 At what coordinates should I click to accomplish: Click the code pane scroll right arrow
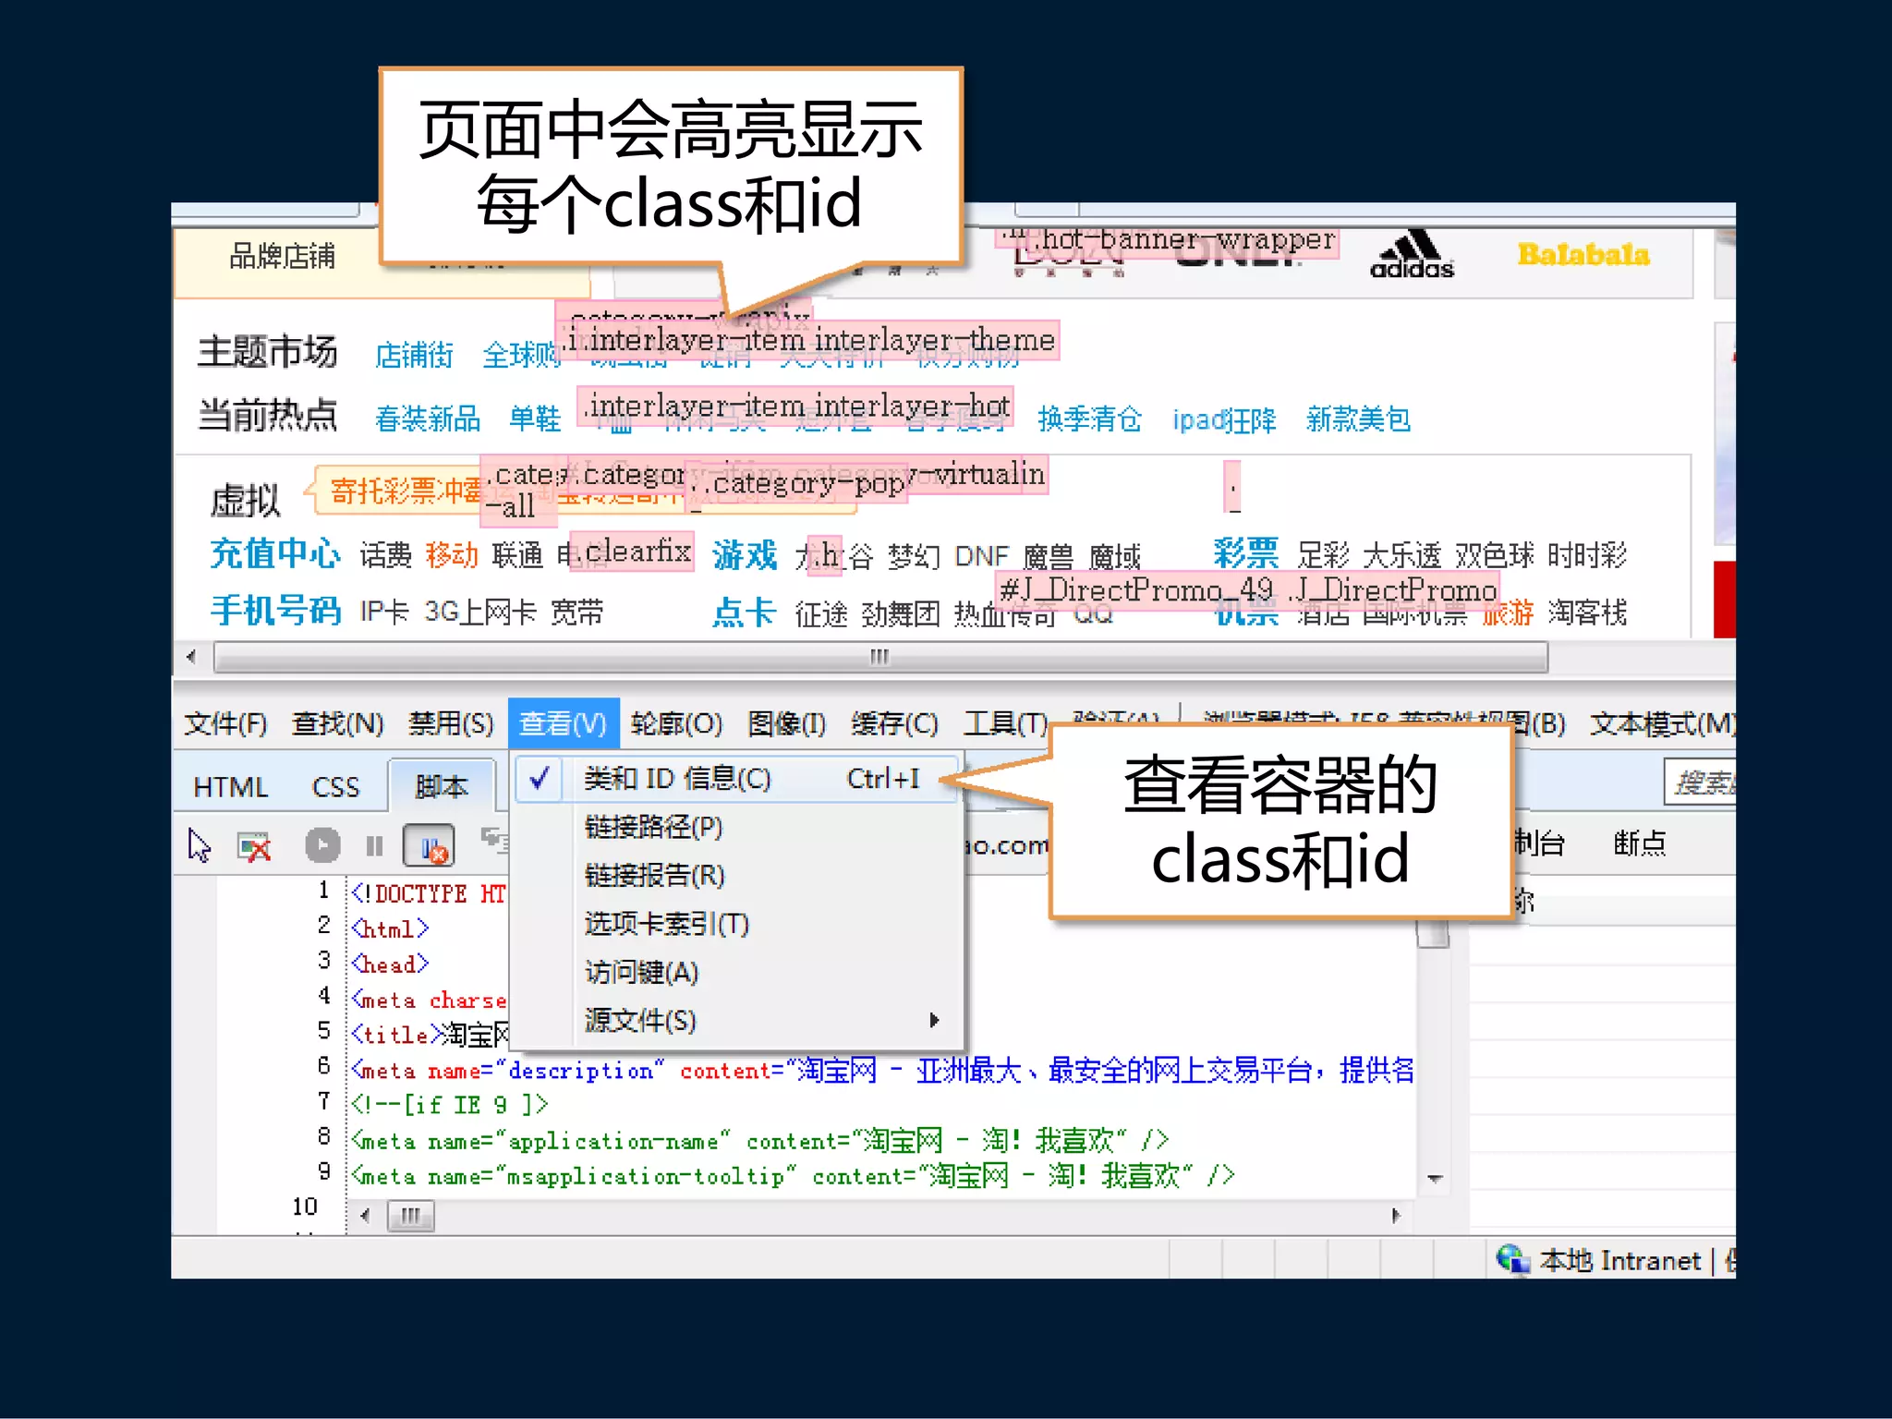[1396, 1215]
